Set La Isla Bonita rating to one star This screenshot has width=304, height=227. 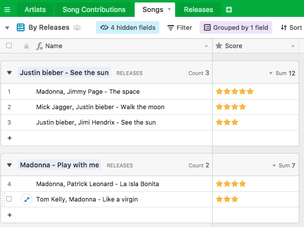point(219,184)
